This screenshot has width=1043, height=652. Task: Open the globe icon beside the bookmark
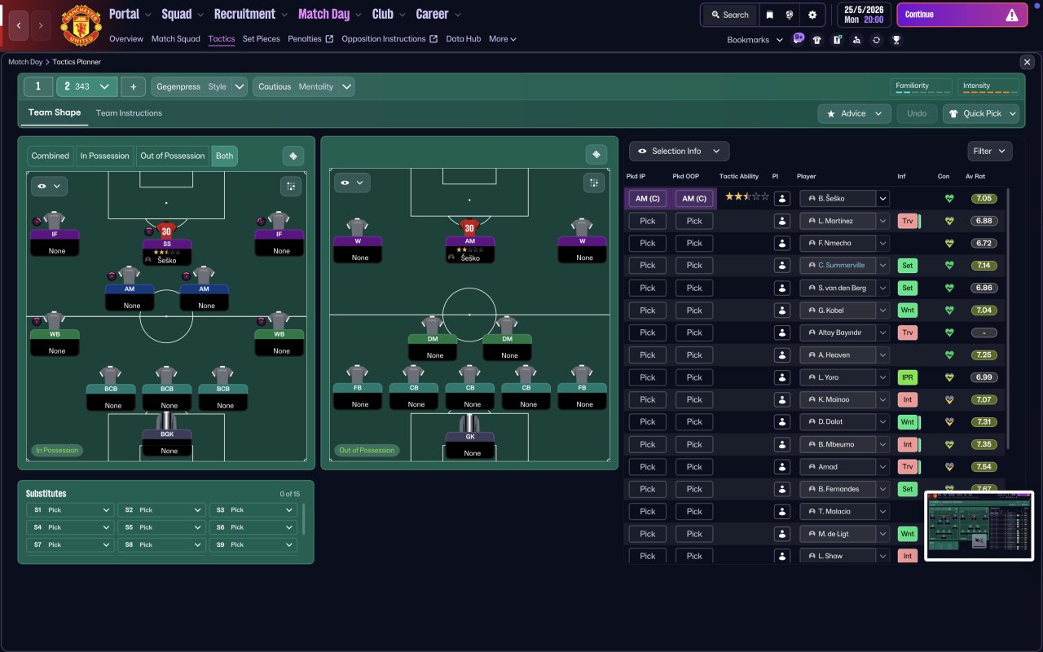click(790, 15)
